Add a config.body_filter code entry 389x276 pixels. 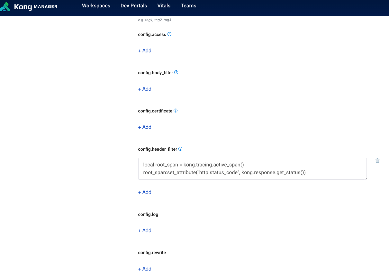[x=144, y=89]
